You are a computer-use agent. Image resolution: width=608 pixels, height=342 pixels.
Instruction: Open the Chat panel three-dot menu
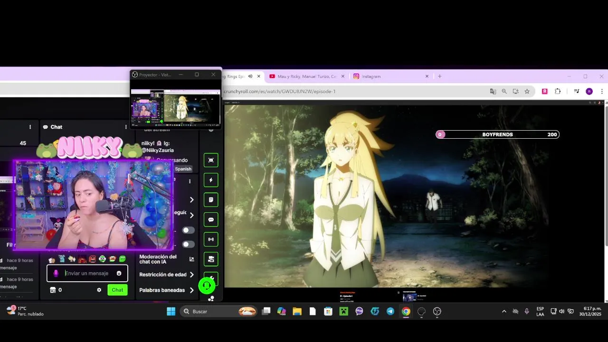click(x=126, y=127)
